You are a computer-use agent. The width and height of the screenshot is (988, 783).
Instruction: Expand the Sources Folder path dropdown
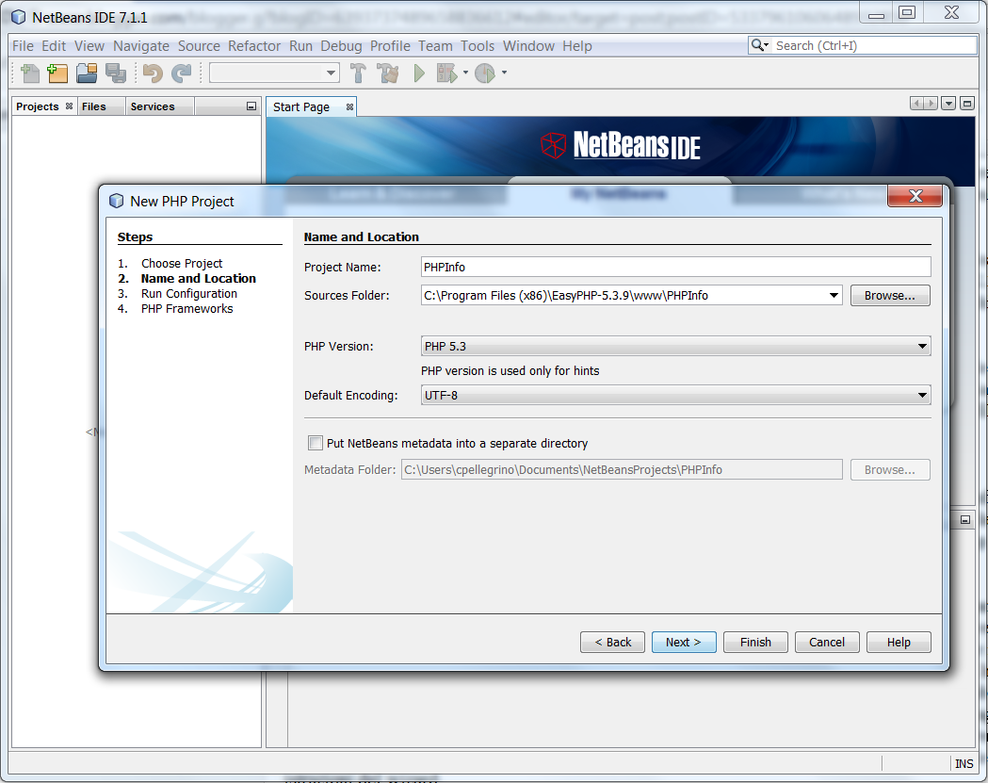833,295
